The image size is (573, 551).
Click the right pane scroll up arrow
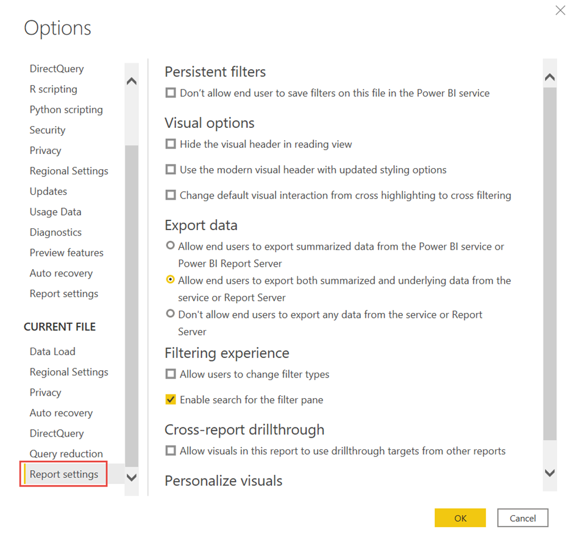pos(549,77)
